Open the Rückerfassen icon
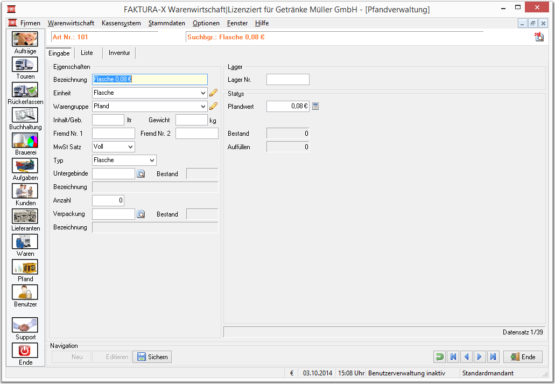 pos(25,89)
